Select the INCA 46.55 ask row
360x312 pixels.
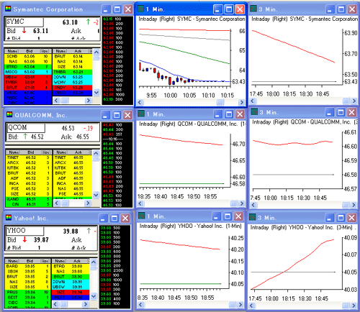[x=72, y=183]
